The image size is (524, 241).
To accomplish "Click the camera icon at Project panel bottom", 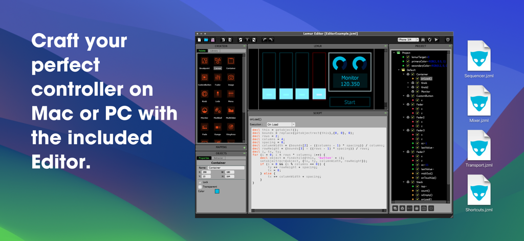I will (x=424, y=208).
